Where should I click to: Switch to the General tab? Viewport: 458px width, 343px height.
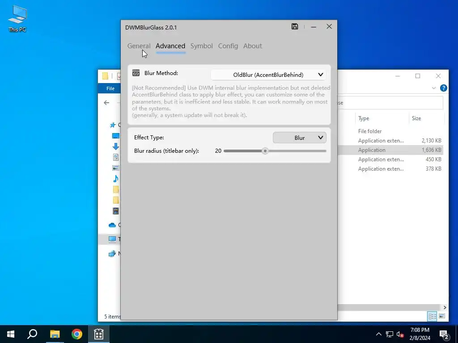point(139,46)
